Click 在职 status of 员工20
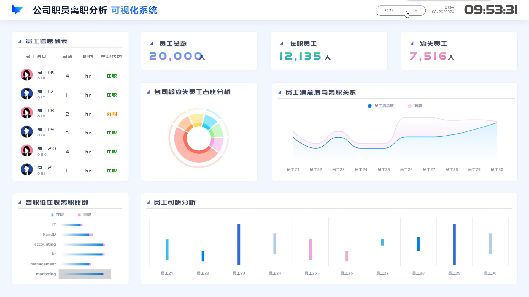529x297 pixels. 112,152
